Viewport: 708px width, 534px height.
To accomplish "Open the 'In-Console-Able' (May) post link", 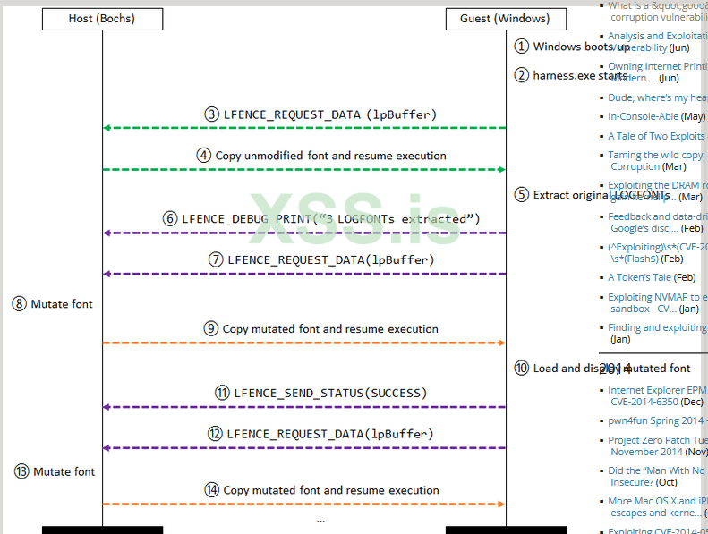I will click(x=643, y=116).
